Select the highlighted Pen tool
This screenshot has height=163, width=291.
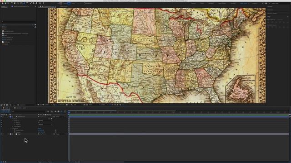pos(24,3)
